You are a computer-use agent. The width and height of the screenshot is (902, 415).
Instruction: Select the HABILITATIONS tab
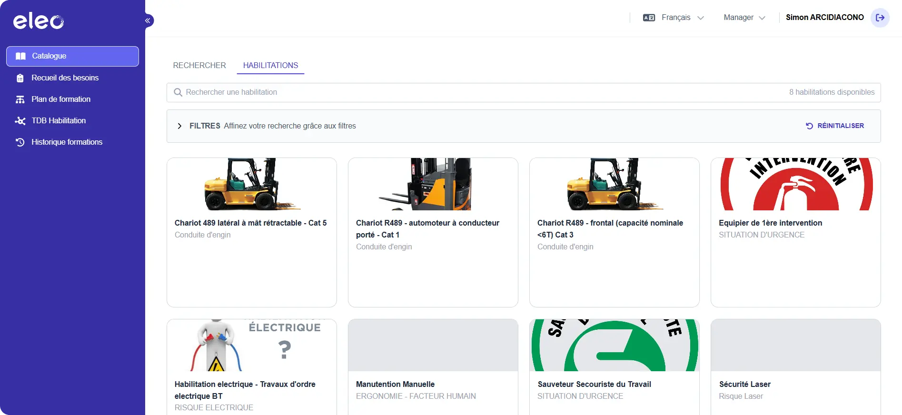270,66
